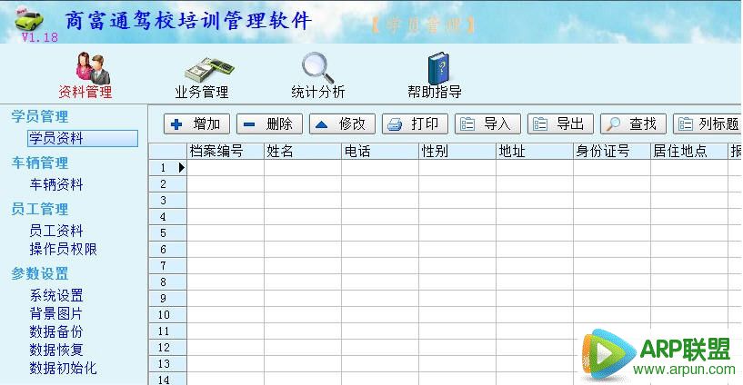
Task: Click the magnifier icon on 查找
Action: coord(613,123)
